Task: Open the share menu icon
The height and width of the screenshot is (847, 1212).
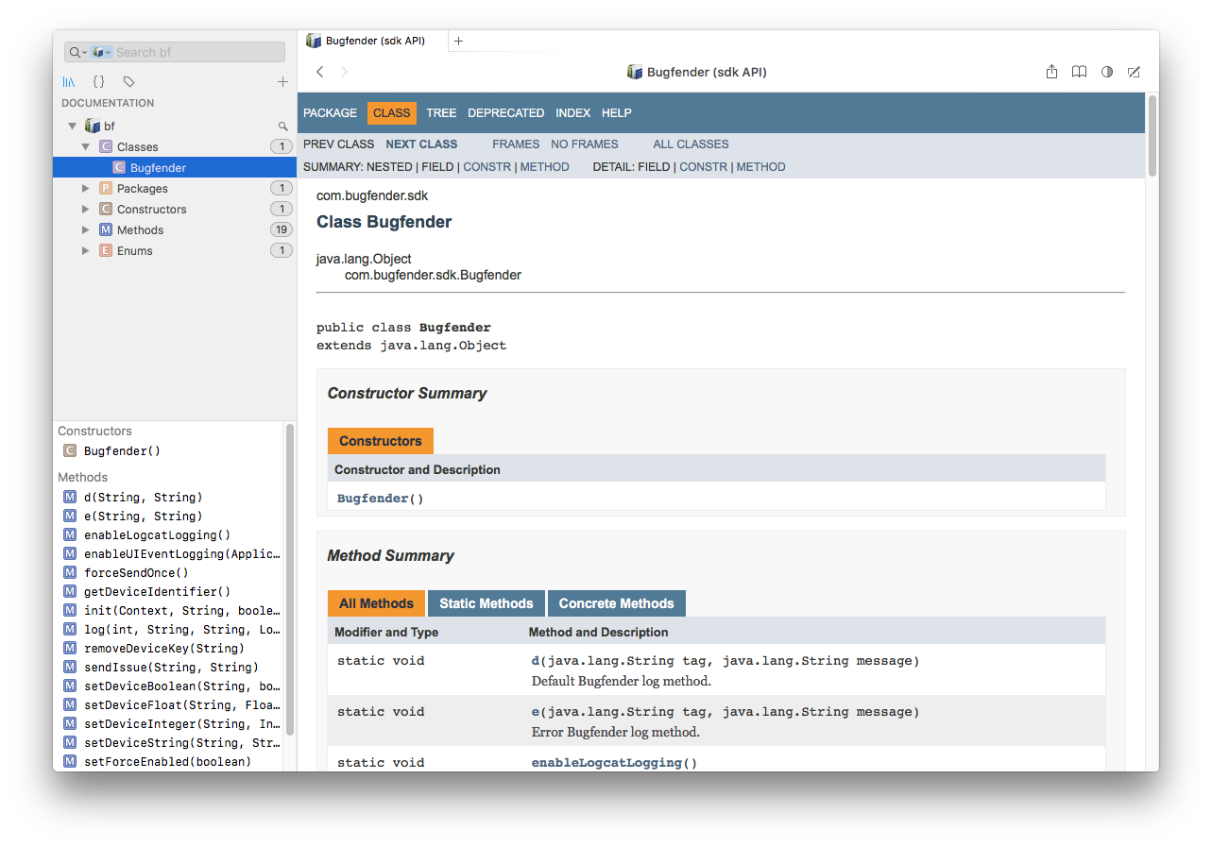Action: pos(1051,72)
